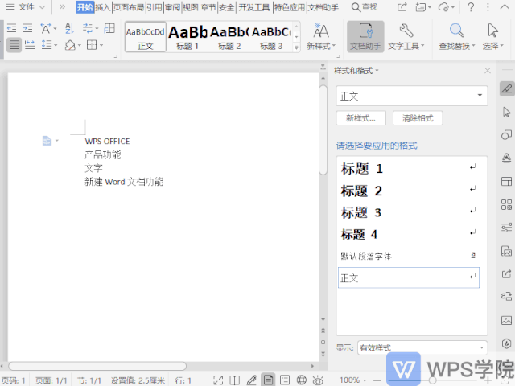Click the selection arrow icon in right sidebar

coord(506,112)
